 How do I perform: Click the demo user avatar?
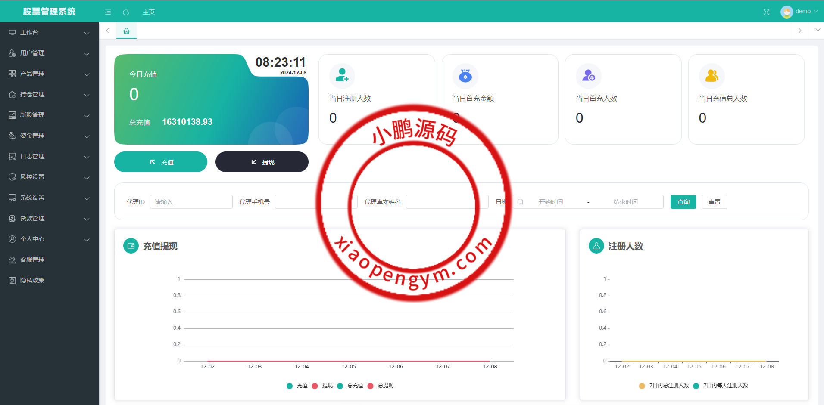coord(787,12)
